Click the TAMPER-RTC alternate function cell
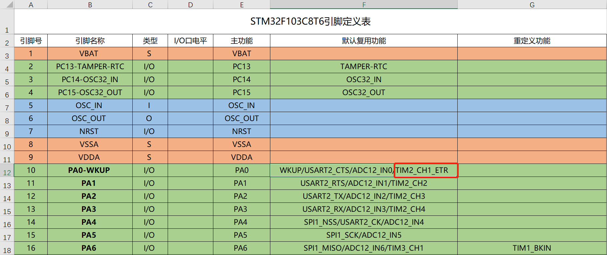Viewport: 607px width, 255px height. tap(364, 66)
